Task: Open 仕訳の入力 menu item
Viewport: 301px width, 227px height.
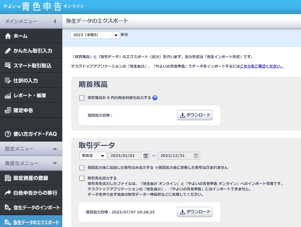Action: 31,81
